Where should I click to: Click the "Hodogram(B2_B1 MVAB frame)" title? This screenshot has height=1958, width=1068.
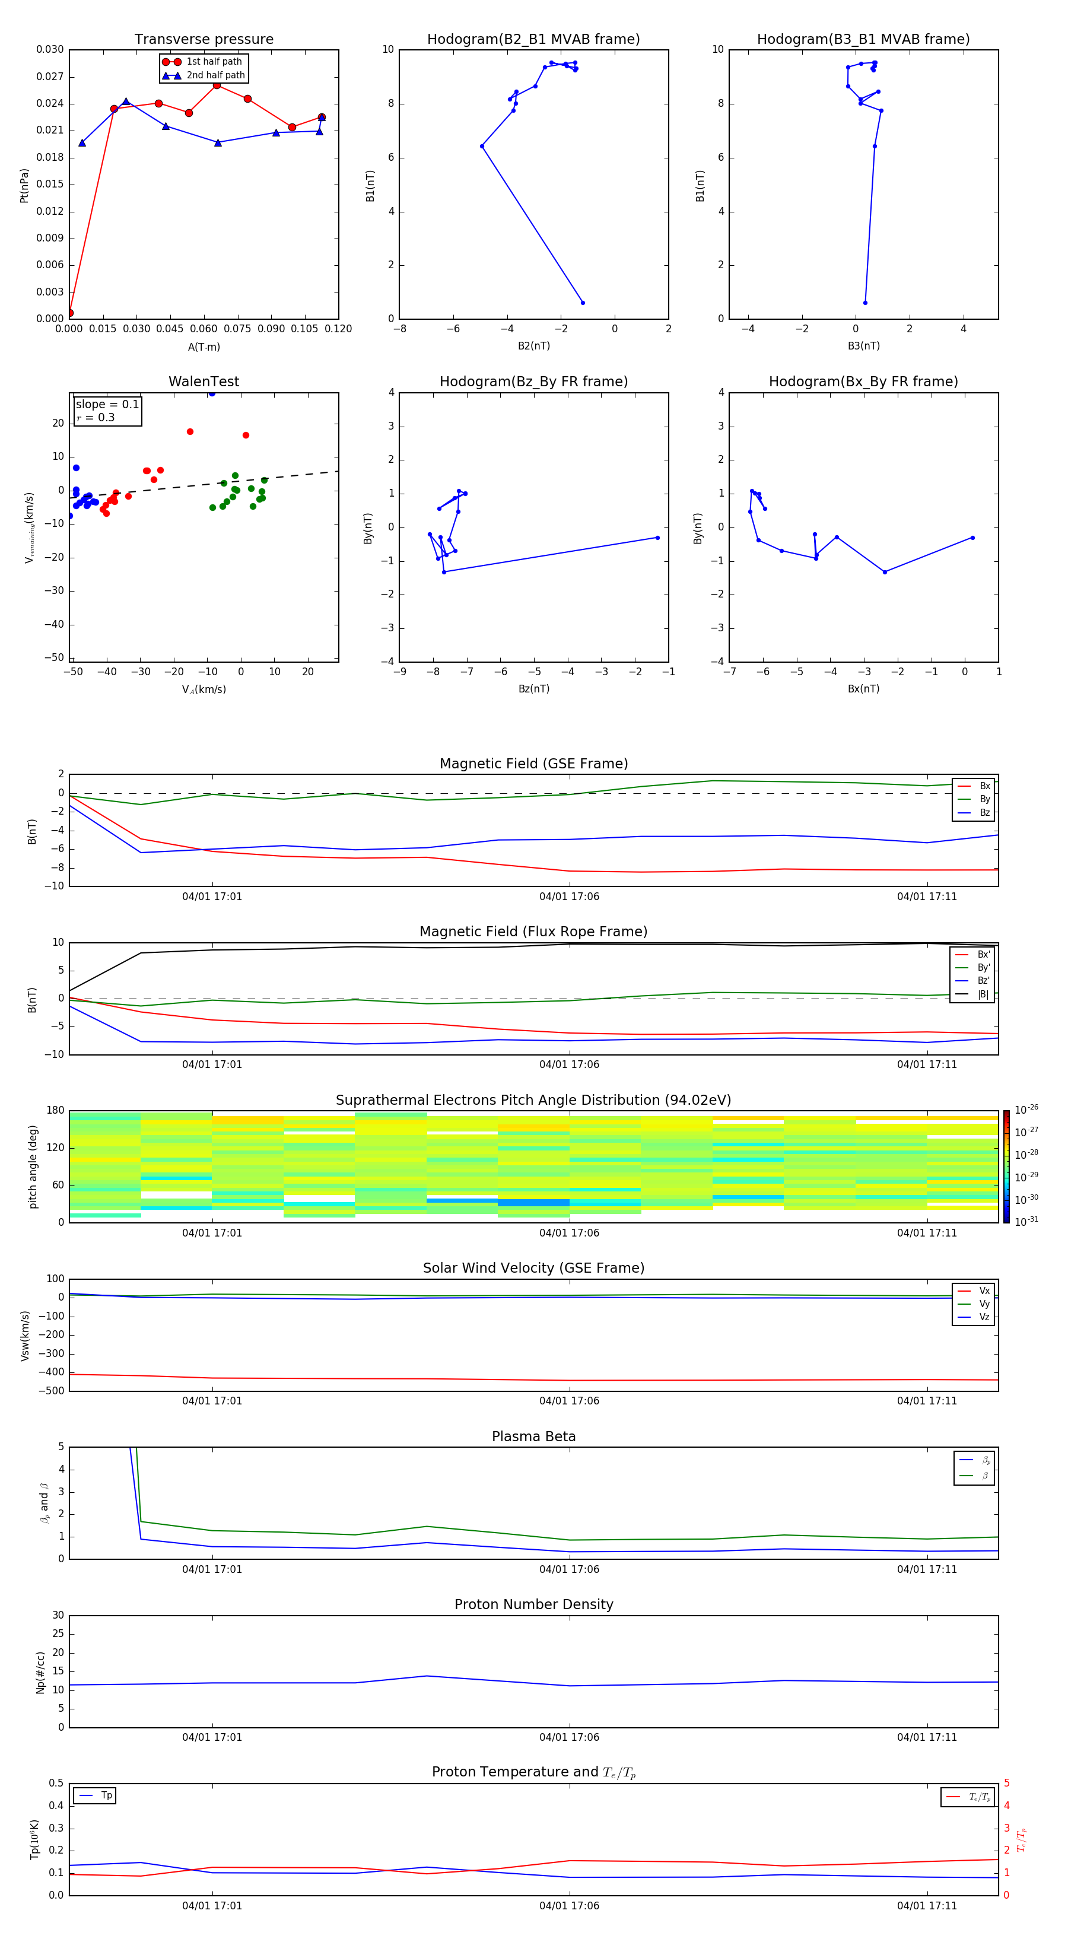[533, 40]
